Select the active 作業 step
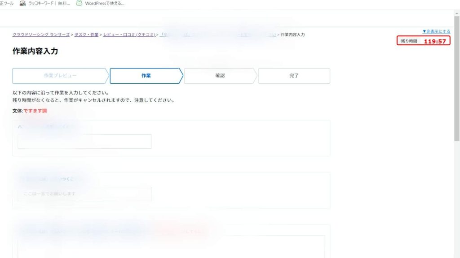 coord(146,76)
